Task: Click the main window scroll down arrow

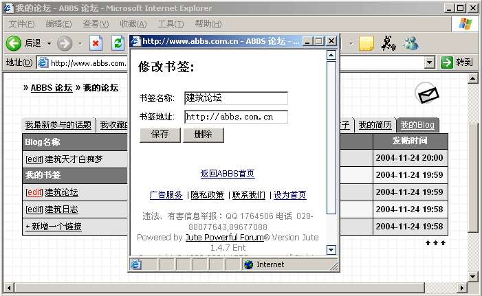Action: click(x=473, y=276)
